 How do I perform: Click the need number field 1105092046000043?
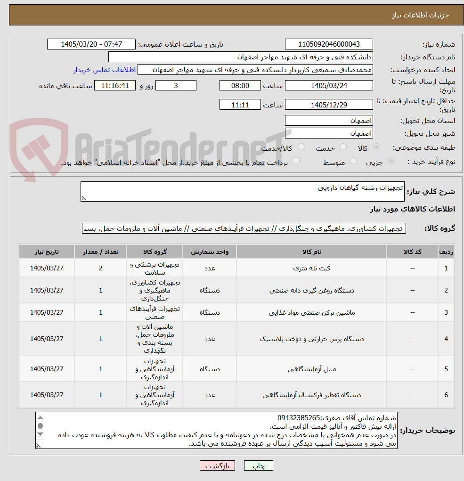(x=329, y=44)
